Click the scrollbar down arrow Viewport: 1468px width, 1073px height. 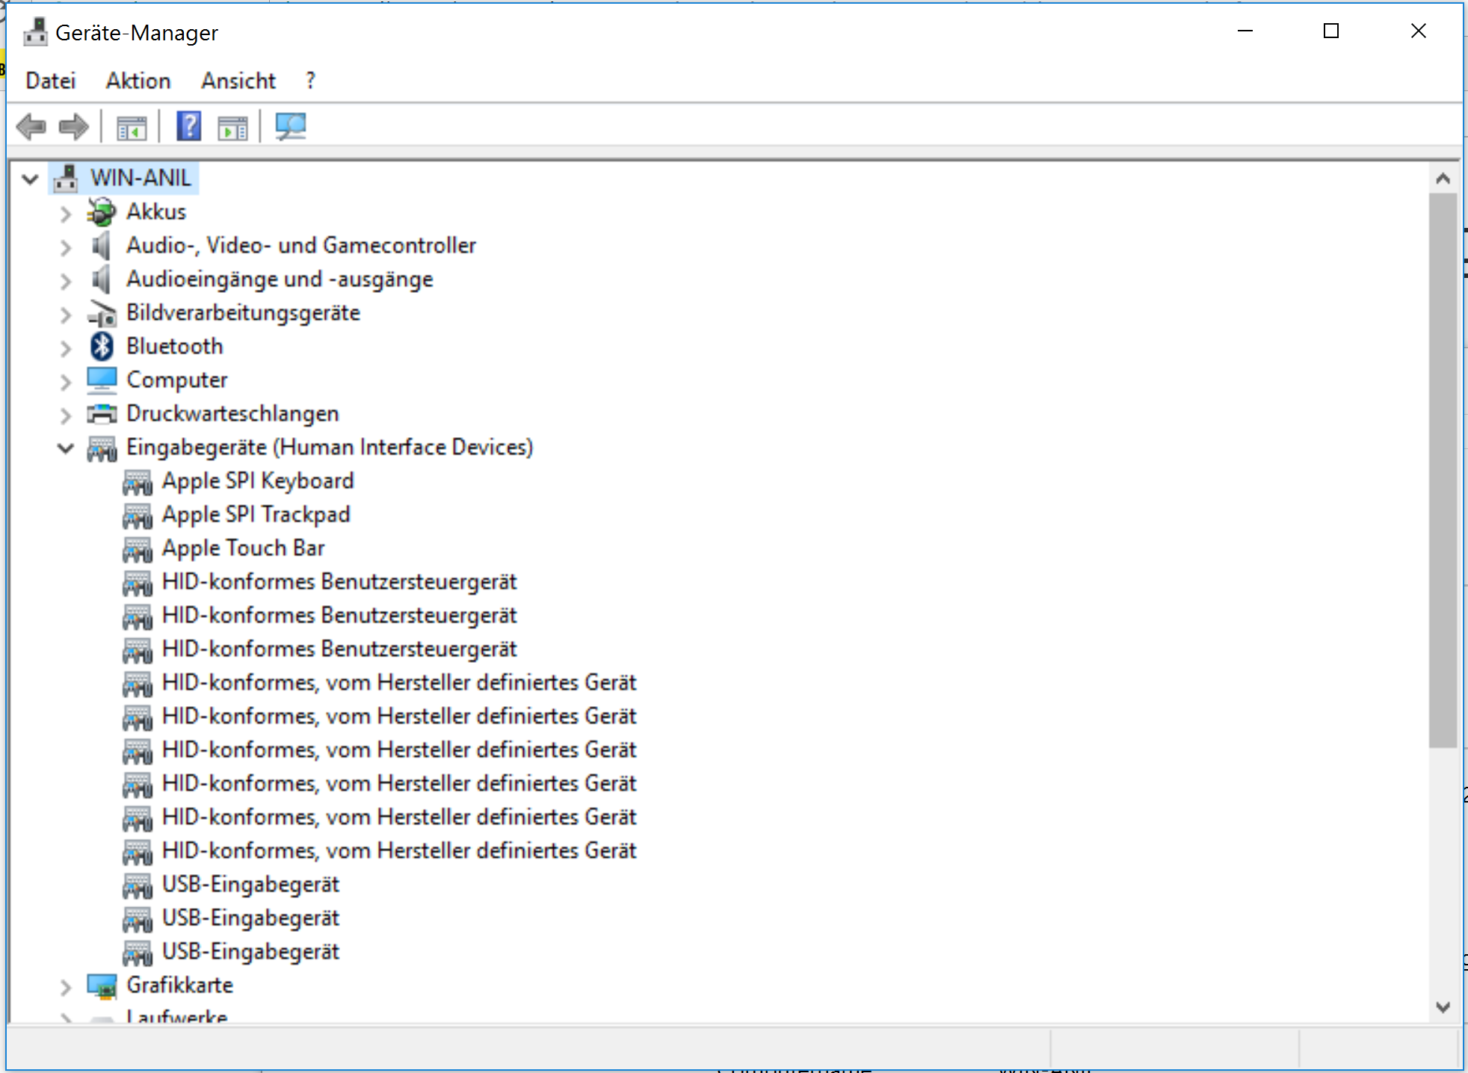coord(1443,1007)
